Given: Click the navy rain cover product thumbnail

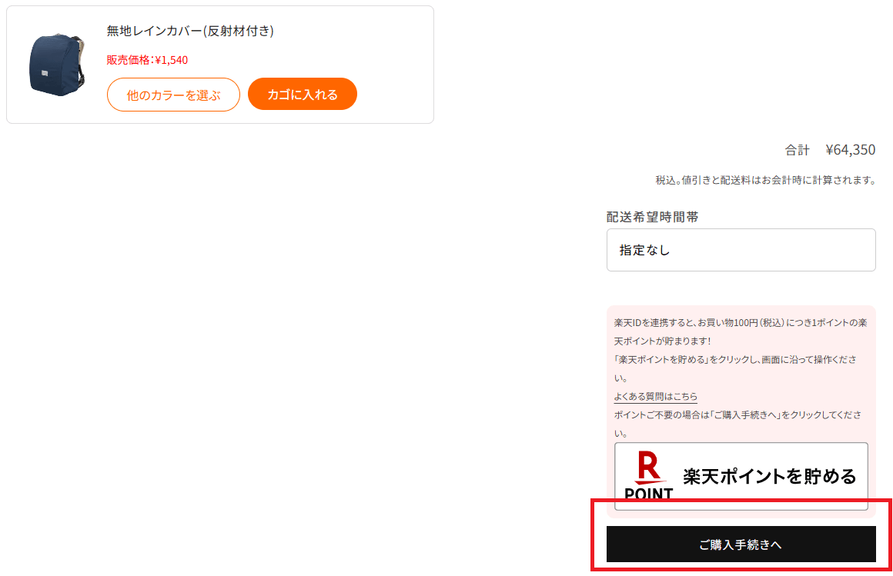Looking at the screenshot, I should [57, 65].
